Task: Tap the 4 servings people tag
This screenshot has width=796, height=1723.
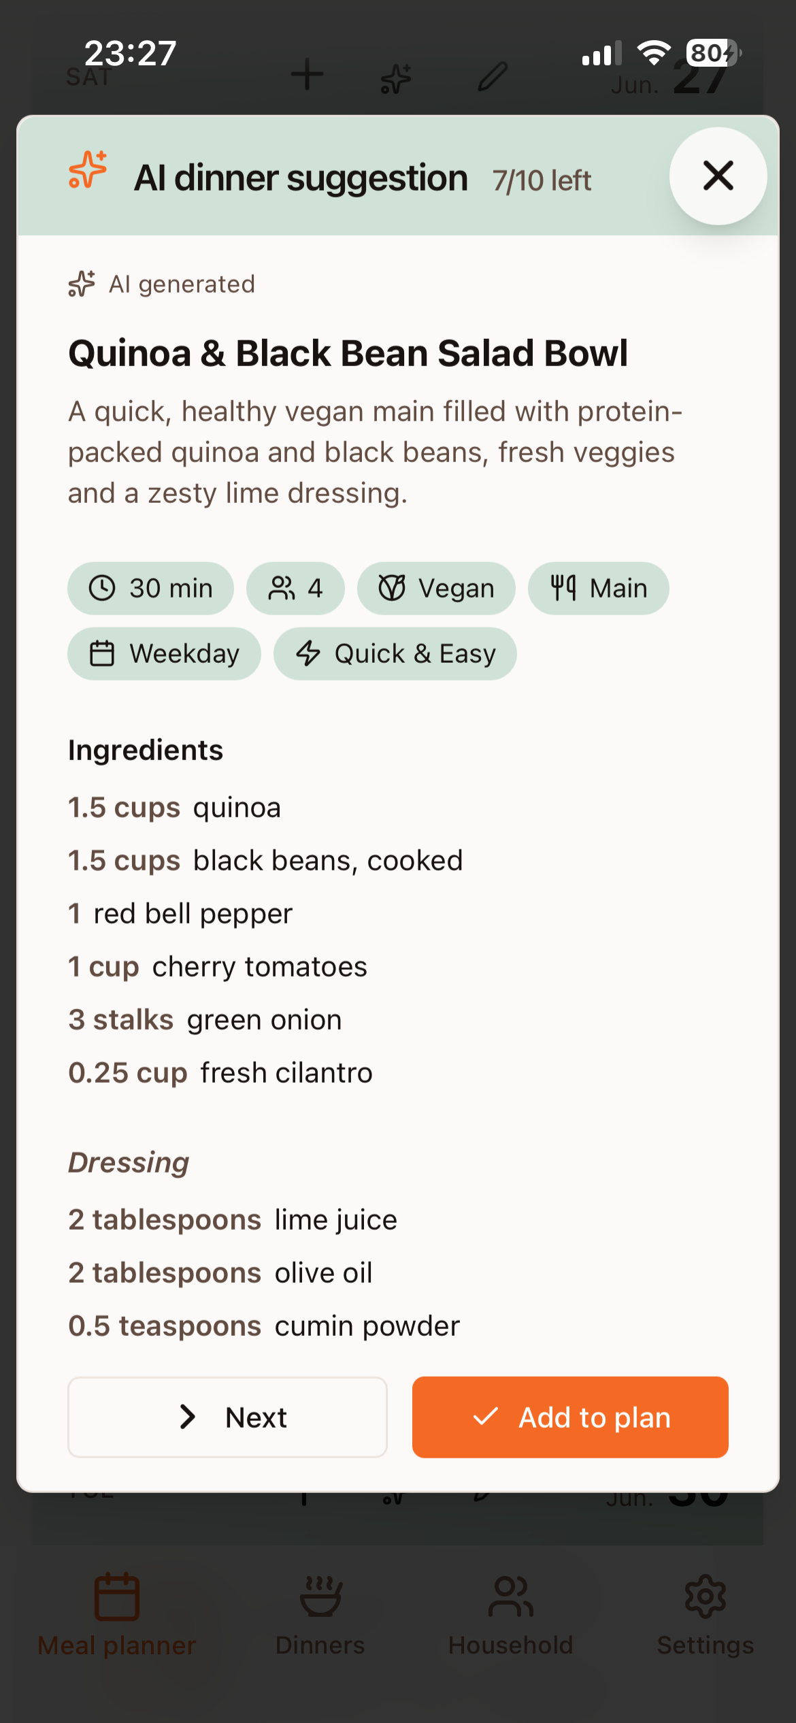Action: [295, 588]
